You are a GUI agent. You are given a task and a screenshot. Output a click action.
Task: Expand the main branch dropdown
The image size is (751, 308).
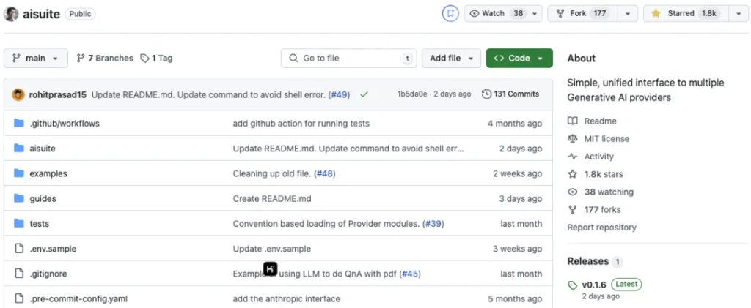[36, 58]
